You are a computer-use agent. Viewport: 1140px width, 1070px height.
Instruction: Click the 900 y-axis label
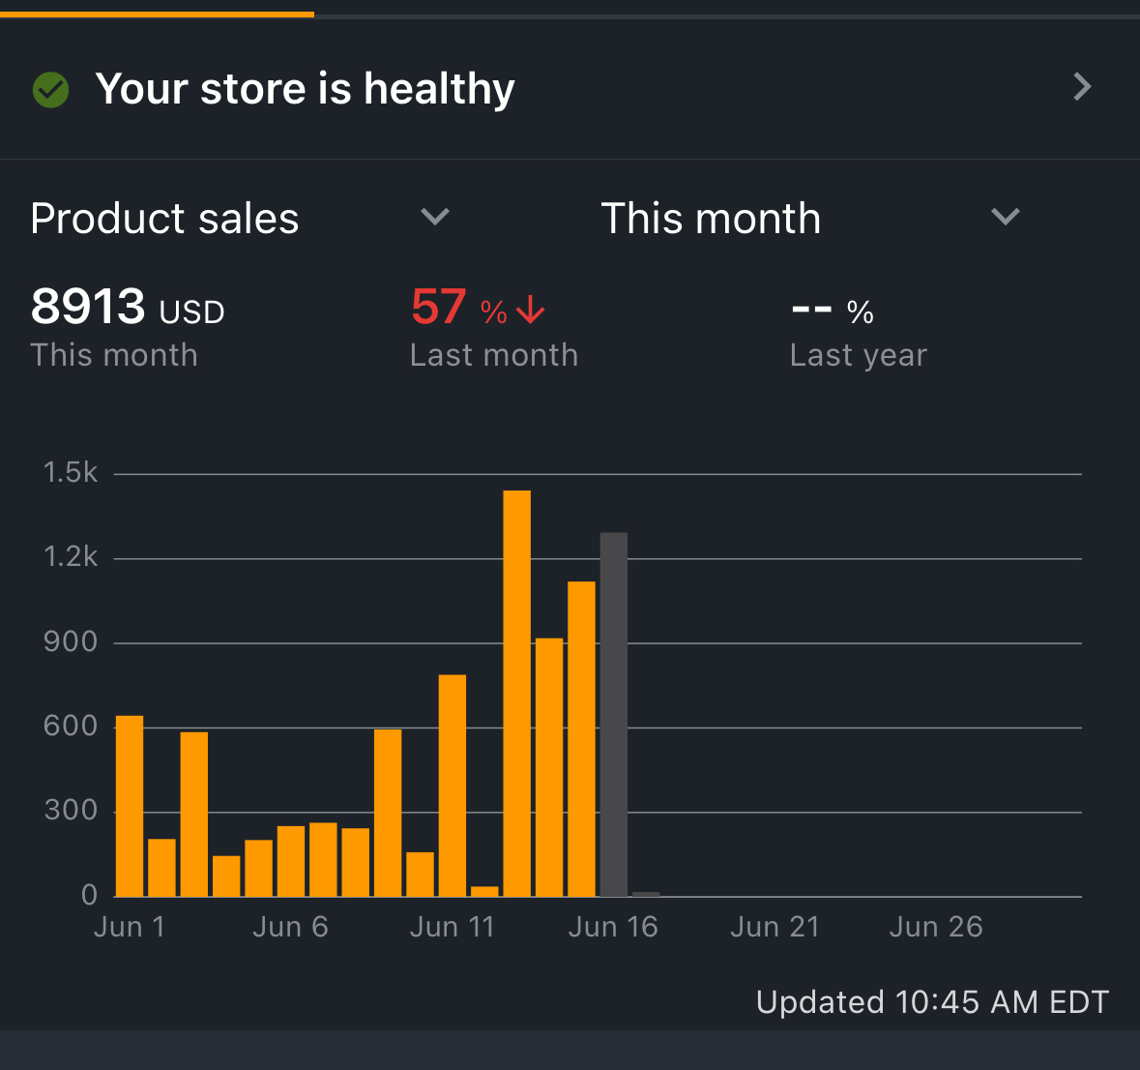pos(71,640)
